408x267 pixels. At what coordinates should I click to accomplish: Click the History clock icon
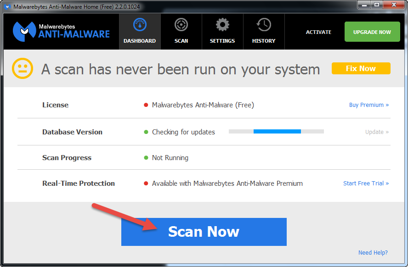click(x=264, y=25)
